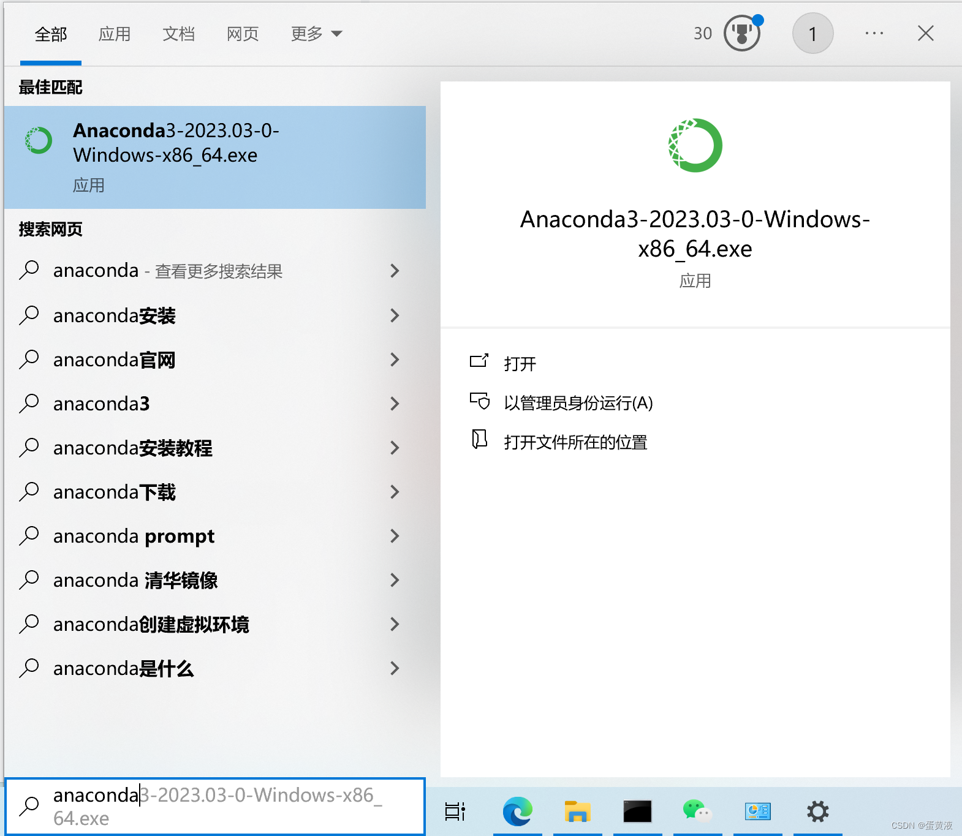Image resolution: width=962 pixels, height=836 pixels.
Task: Expand arrow for anaconda是什么 suggestion
Action: (x=395, y=668)
